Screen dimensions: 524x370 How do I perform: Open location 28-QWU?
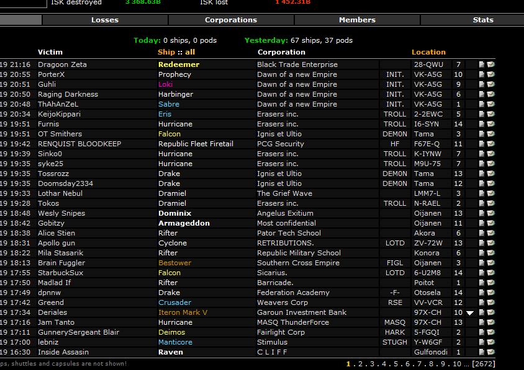click(x=429, y=64)
